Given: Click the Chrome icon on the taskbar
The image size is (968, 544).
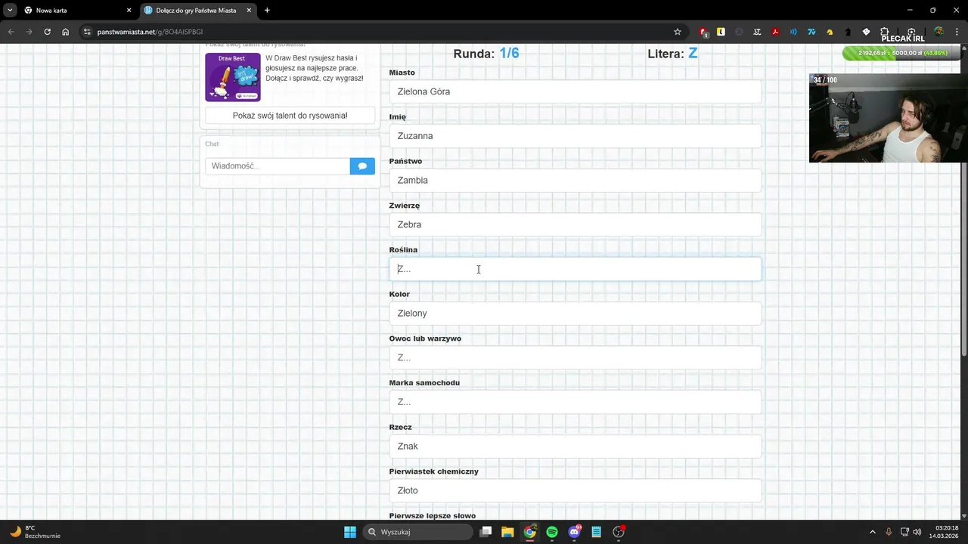Looking at the screenshot, I should tap(530, 532).
